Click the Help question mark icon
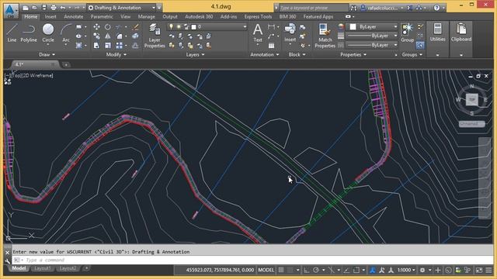Viewport: 497px width, 279px height. pyautogui.click(x=436, y=8)
